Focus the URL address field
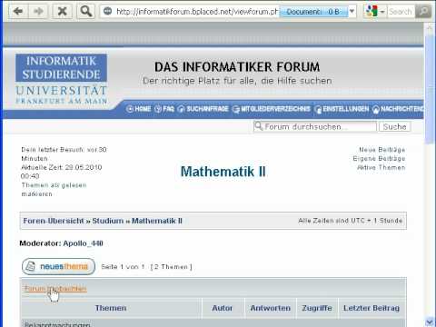The height and width of the screenshot is (327, 436). click(x=196, y=12)
